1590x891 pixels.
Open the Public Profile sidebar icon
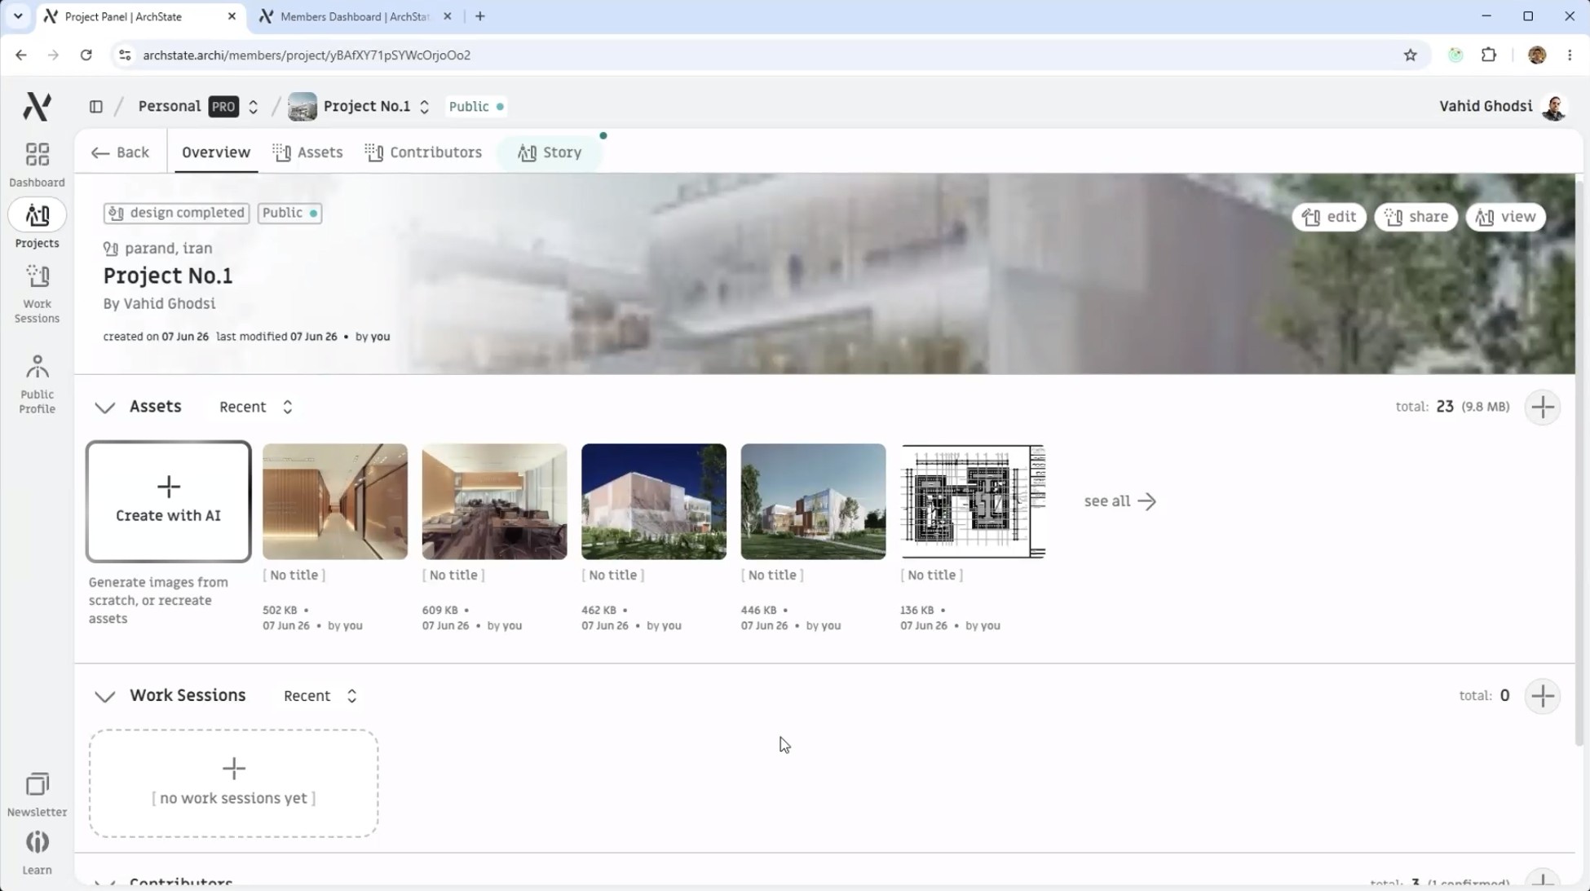[37, 384]
